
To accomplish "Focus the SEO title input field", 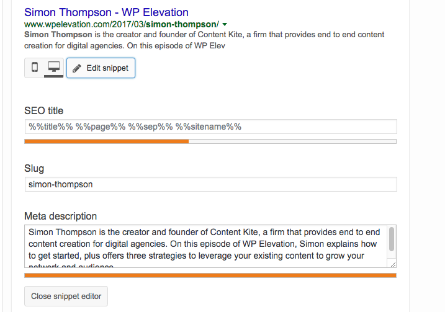I will 210,127.
